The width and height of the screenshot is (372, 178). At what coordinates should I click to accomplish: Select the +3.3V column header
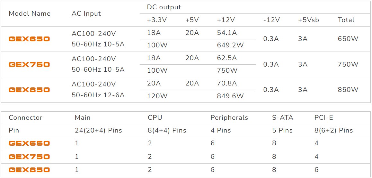[157, 20]
